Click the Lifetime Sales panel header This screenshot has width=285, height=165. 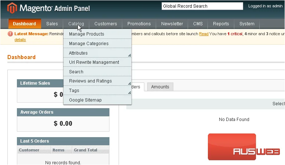pos(40,83)
